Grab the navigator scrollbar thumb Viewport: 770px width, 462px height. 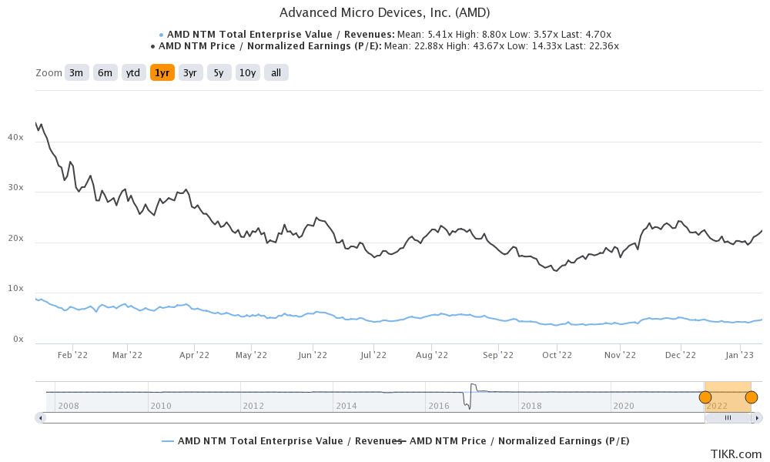728,418
